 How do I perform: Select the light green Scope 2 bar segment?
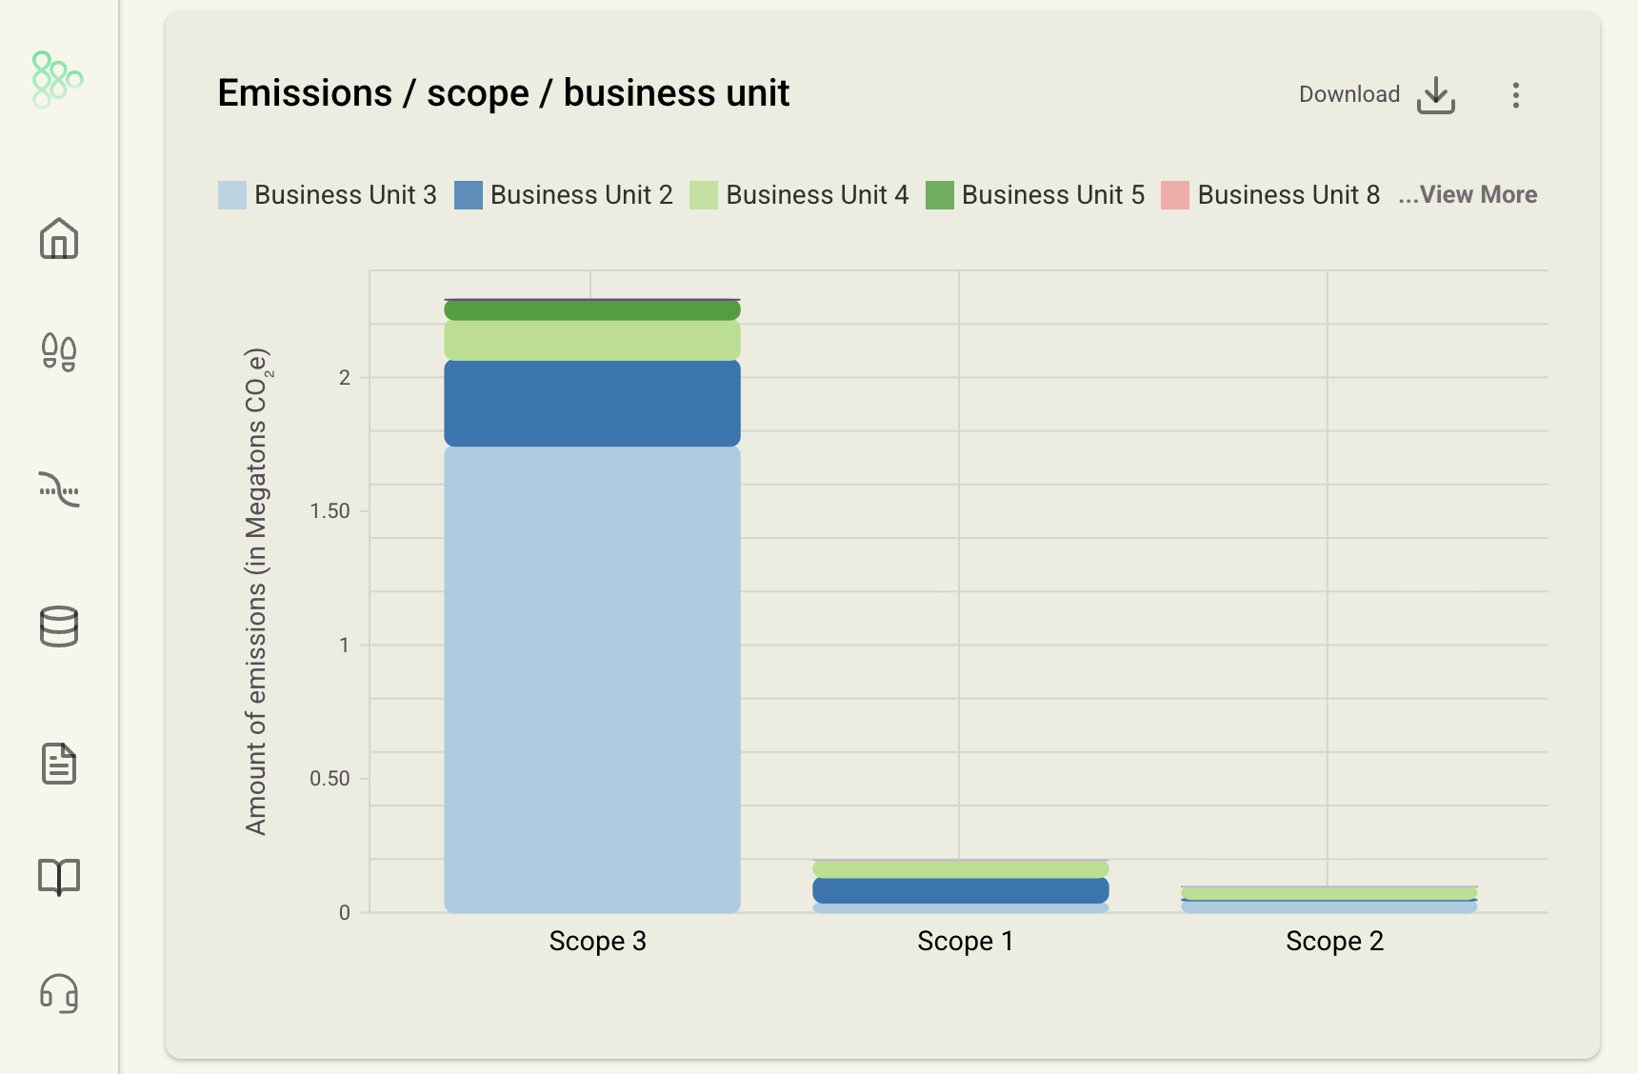pyautogui.click(x=1329, y=893)
